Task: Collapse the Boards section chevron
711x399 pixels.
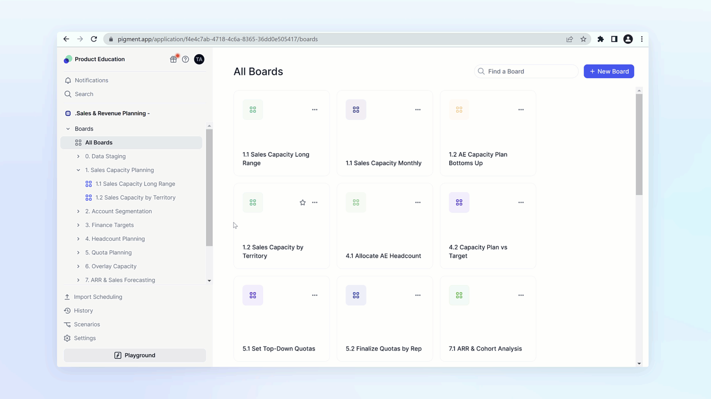Action: [68, 129]
